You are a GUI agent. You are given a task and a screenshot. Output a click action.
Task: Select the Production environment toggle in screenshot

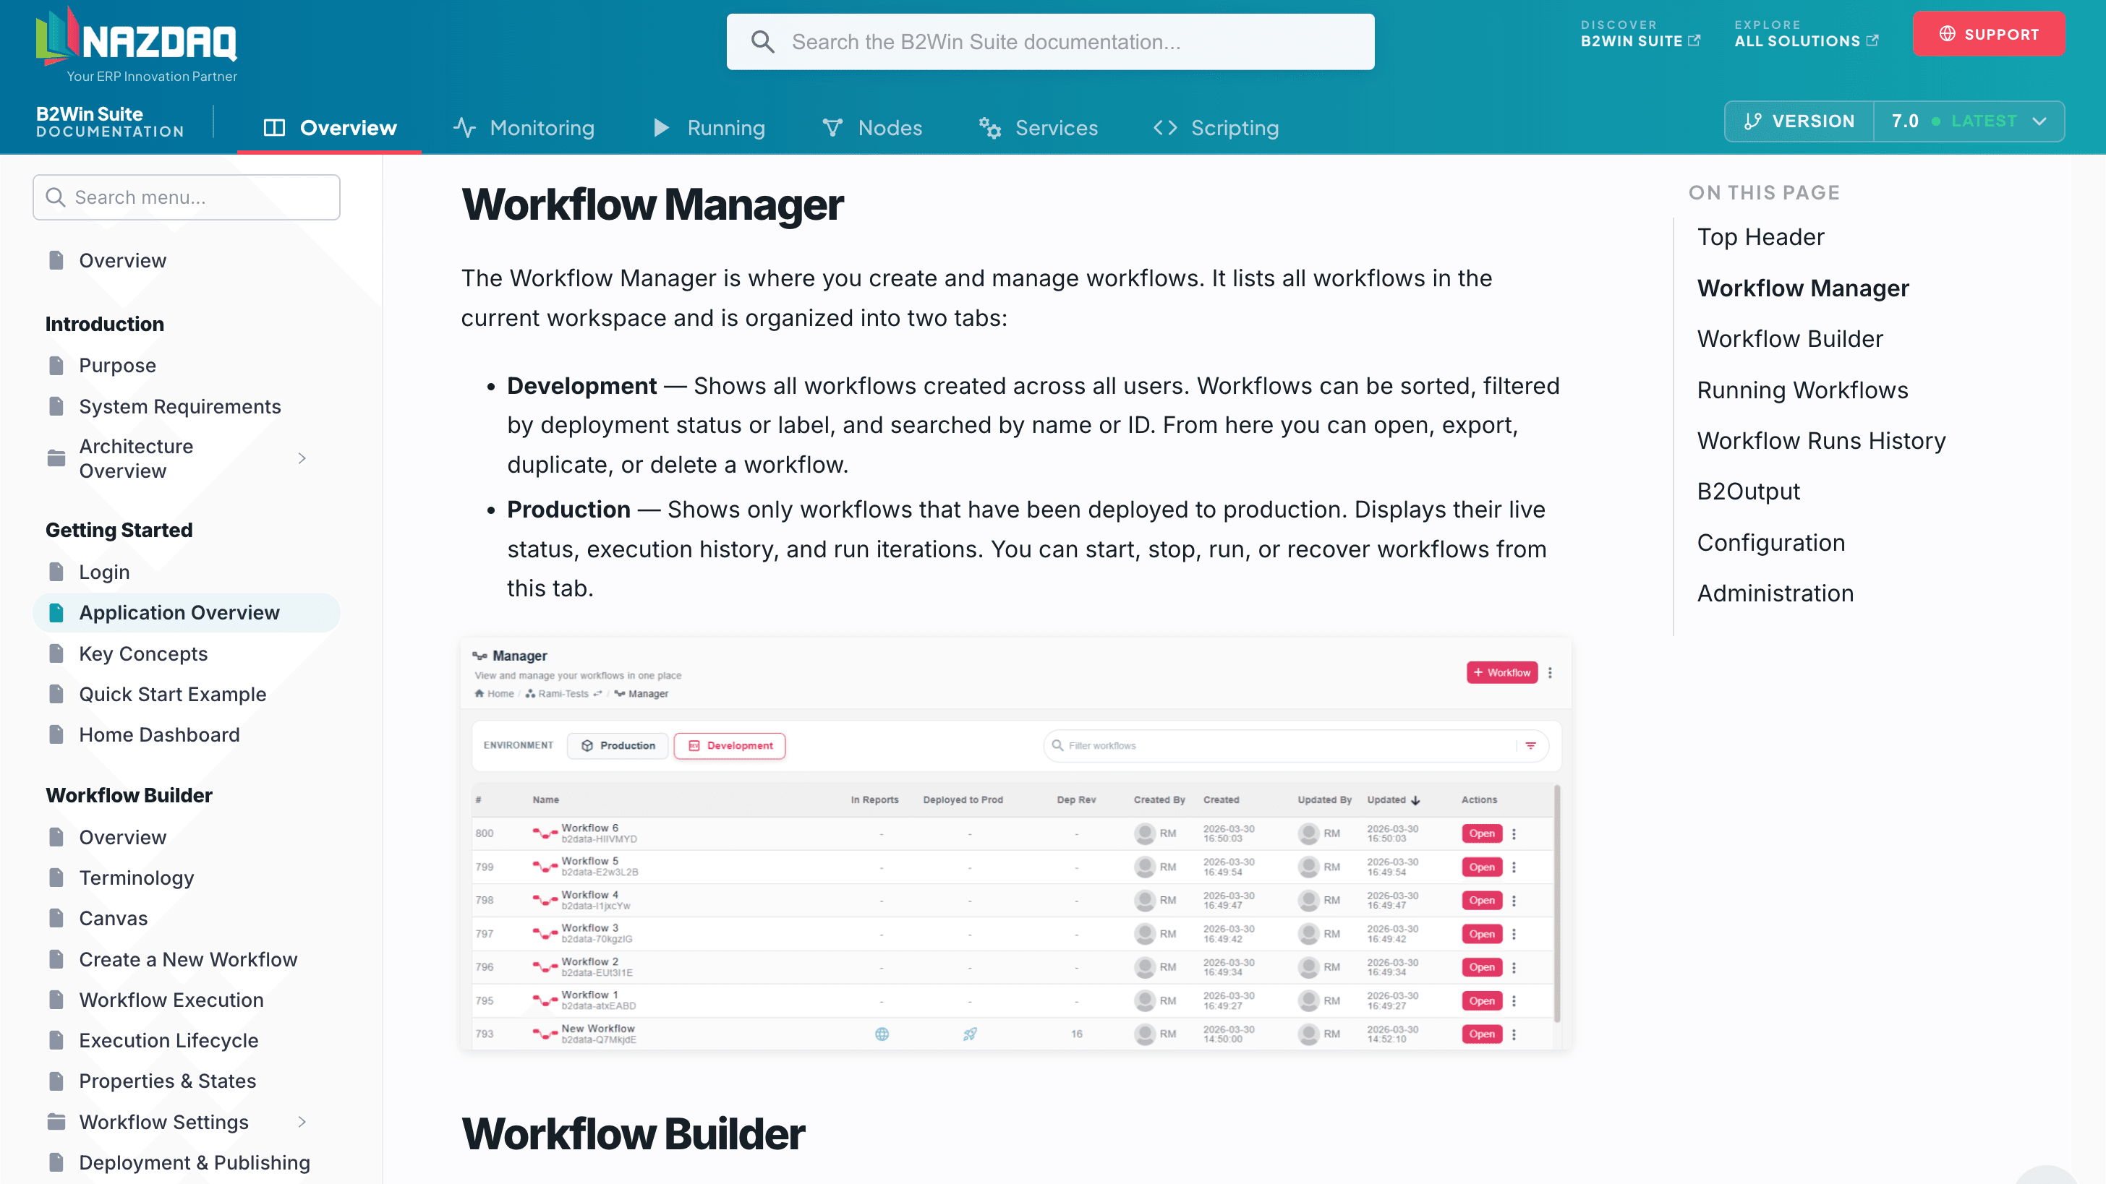pos(618,745)
